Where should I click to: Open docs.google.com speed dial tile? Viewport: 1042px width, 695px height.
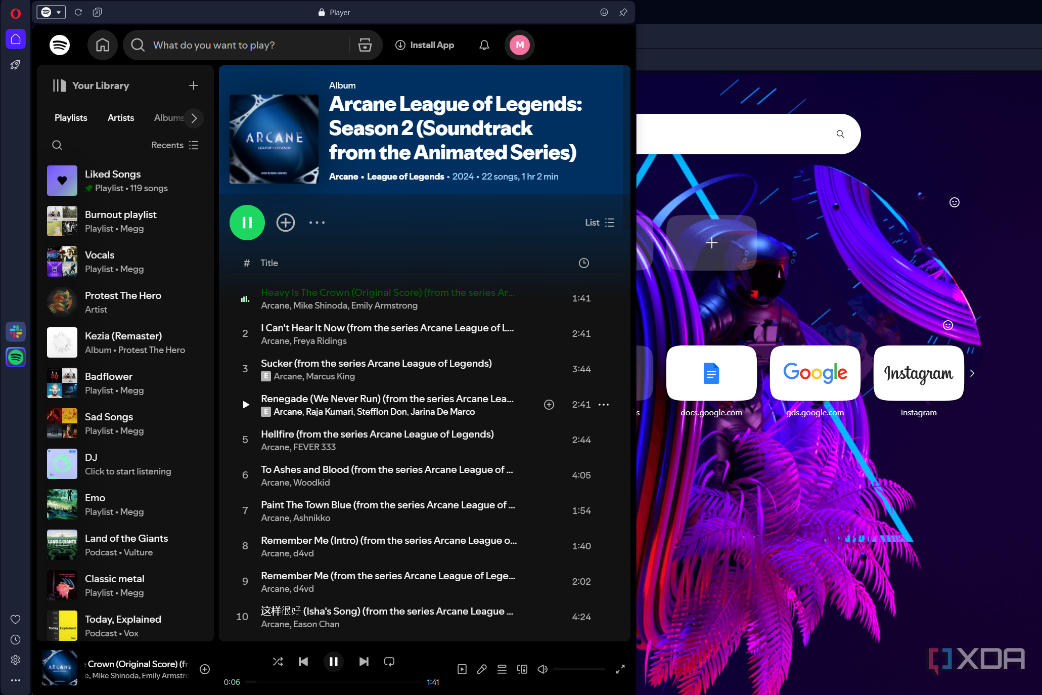coord(711,373)
